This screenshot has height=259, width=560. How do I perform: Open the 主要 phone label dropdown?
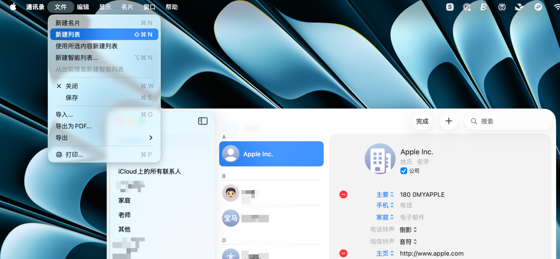385,195
